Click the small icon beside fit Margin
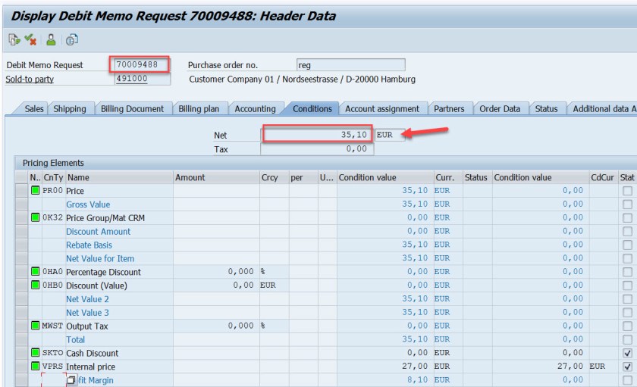Viewport: 637px width, 387px height. (x=71, y=380)
